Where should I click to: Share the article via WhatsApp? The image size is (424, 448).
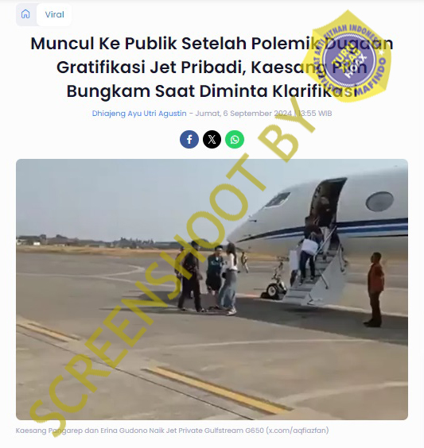[235, 140]
